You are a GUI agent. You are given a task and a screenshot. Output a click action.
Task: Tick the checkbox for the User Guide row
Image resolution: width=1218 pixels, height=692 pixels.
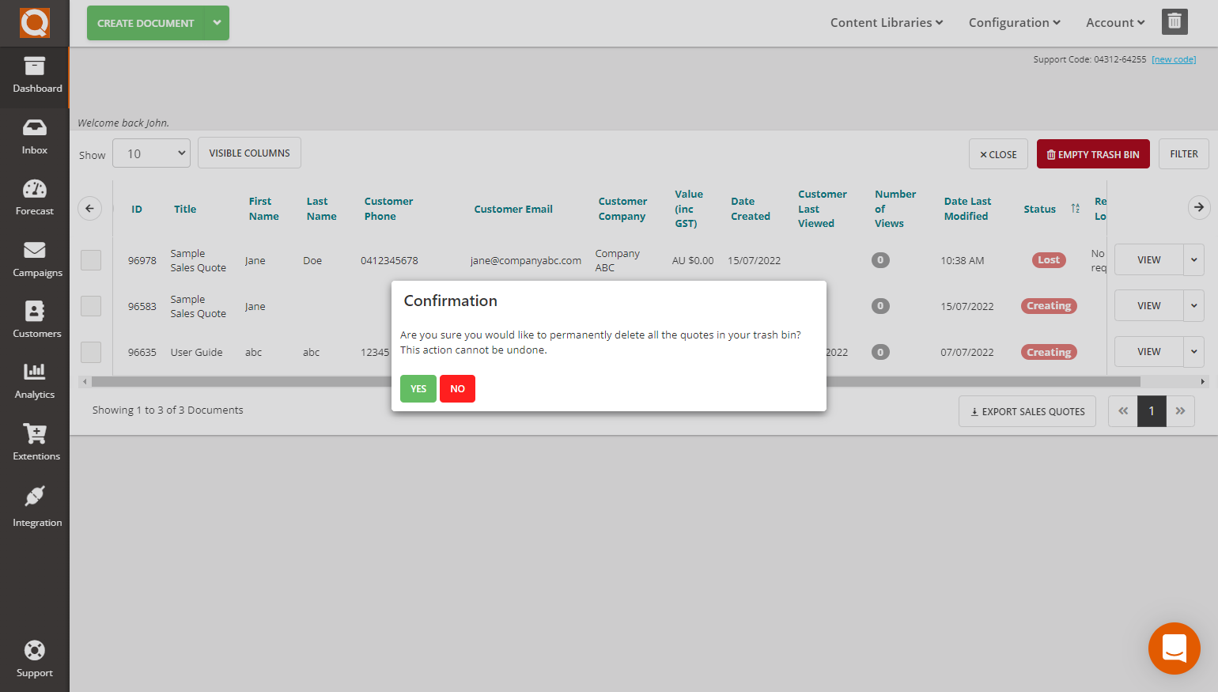(90, 351)
